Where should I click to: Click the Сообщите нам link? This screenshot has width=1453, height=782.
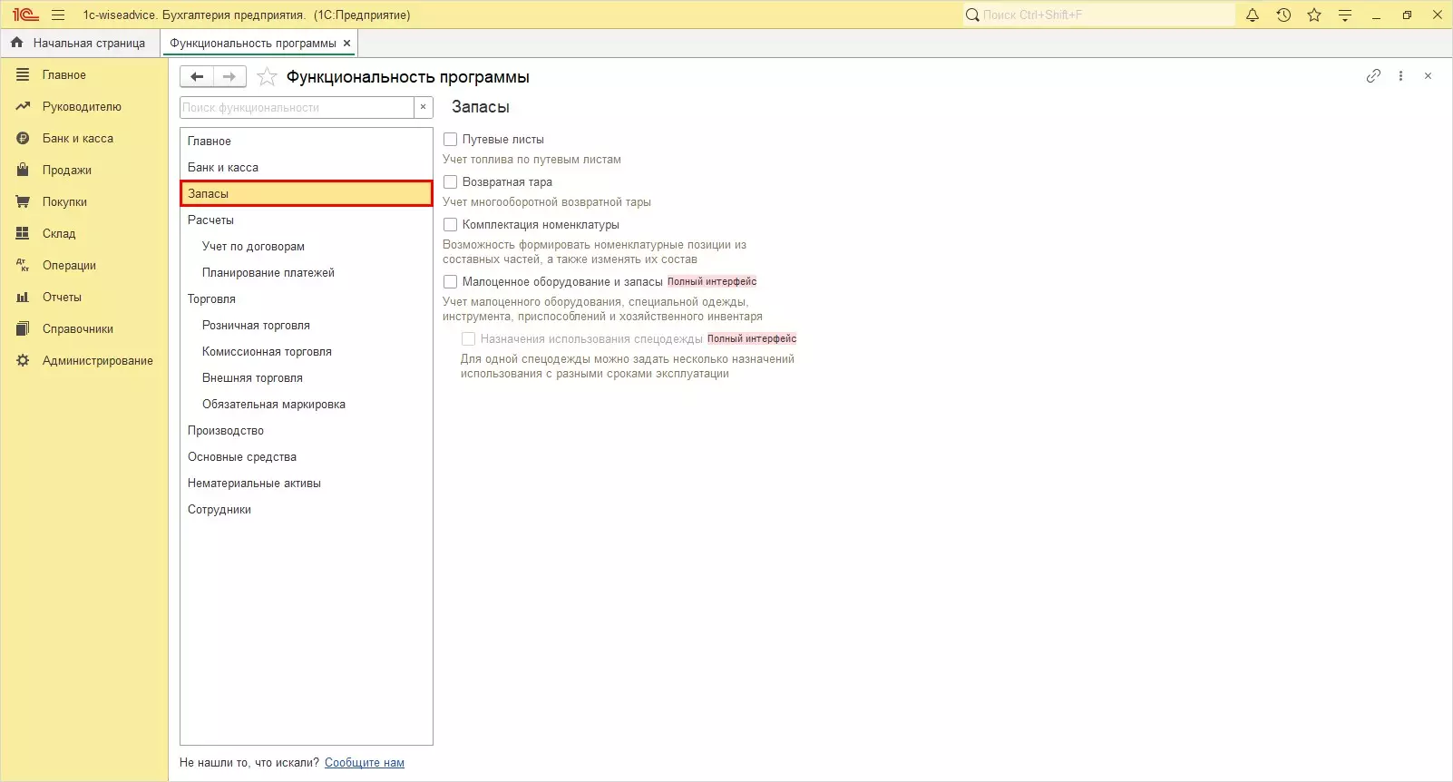(x=365, y=763)
